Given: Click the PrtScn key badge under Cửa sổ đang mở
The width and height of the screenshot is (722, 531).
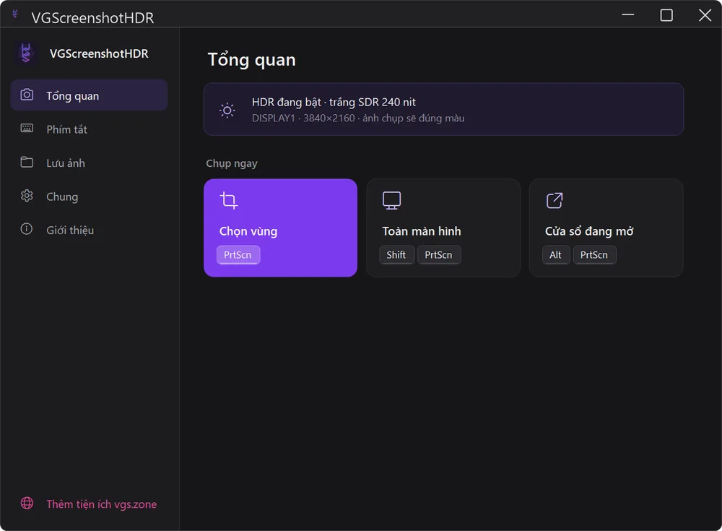Looking at the screenshot, I should (x=594, y=255).
